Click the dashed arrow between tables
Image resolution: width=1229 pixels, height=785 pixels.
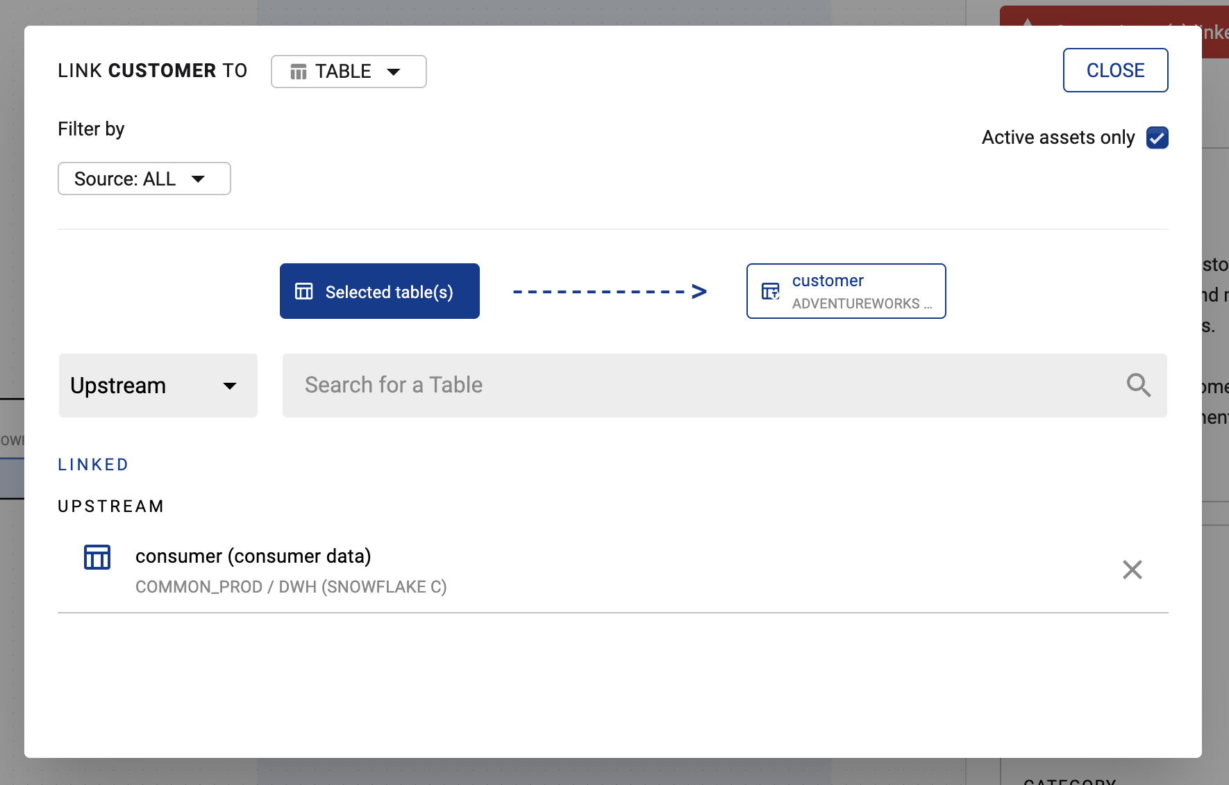coord(609,291)
